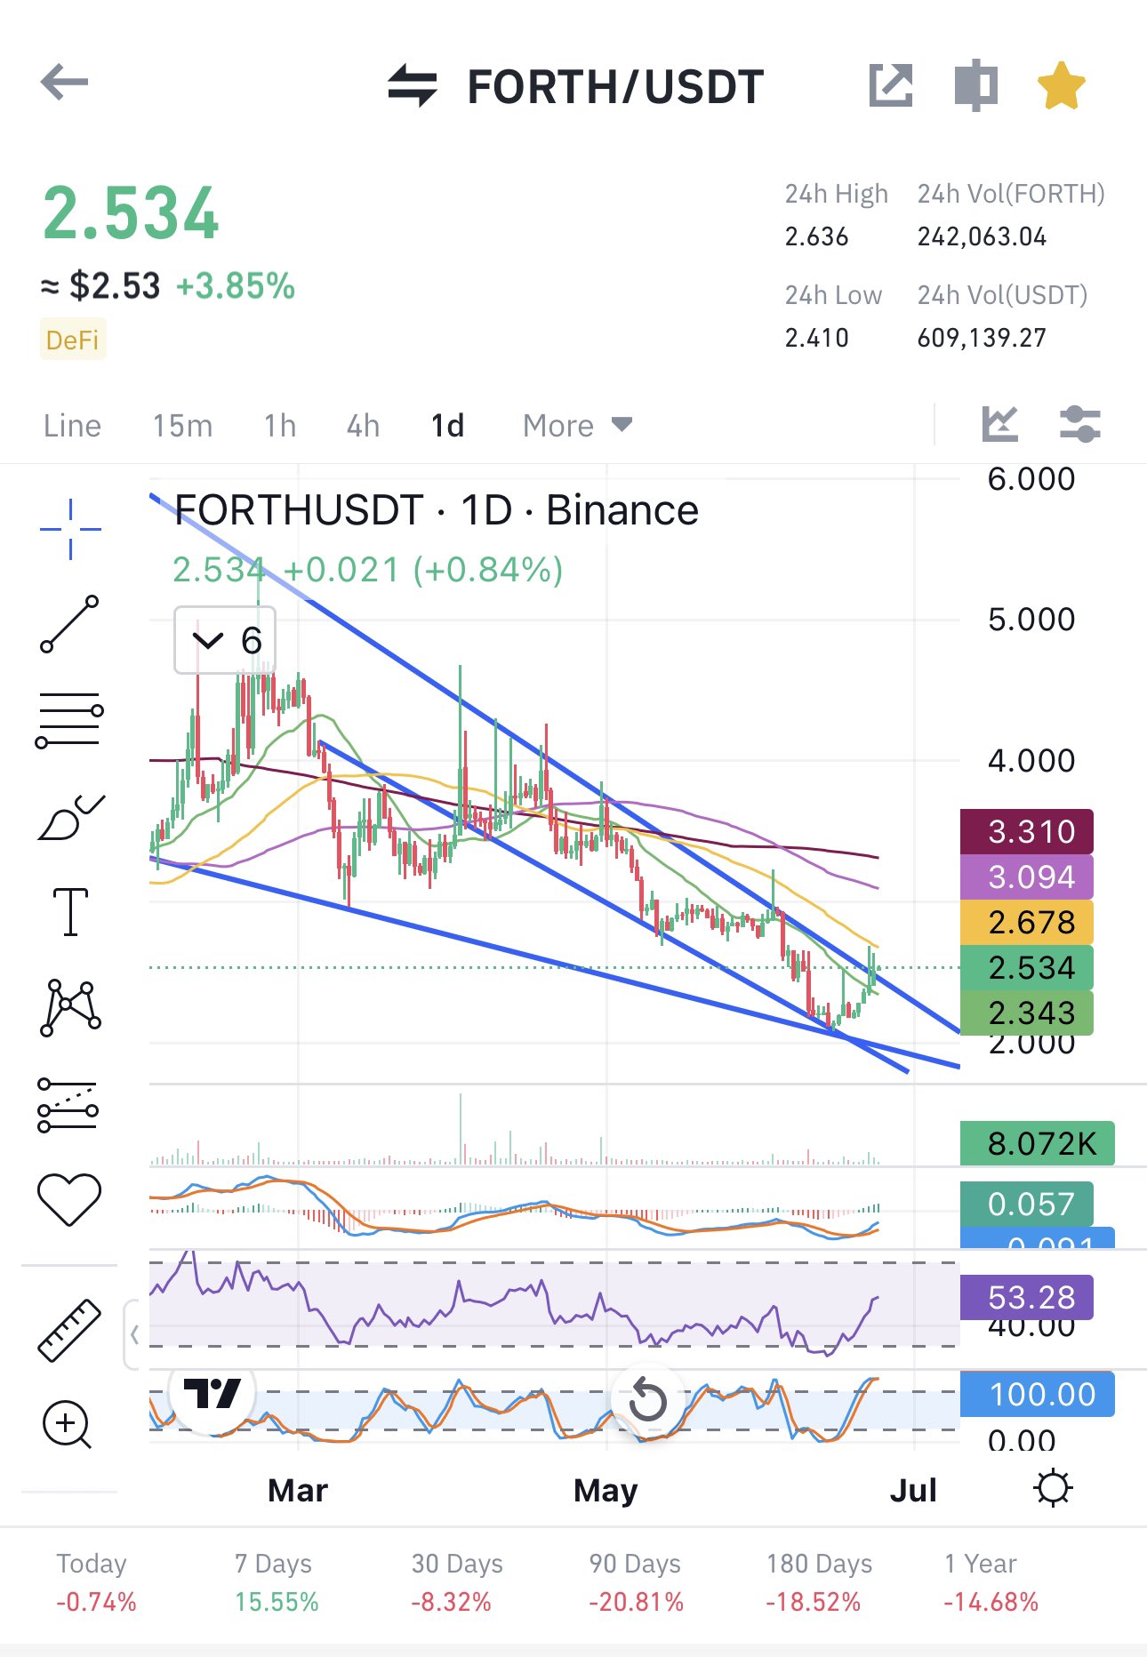Select the ruler measure tool
The image size is (1147, 1657).
[x=69, y=1331]
